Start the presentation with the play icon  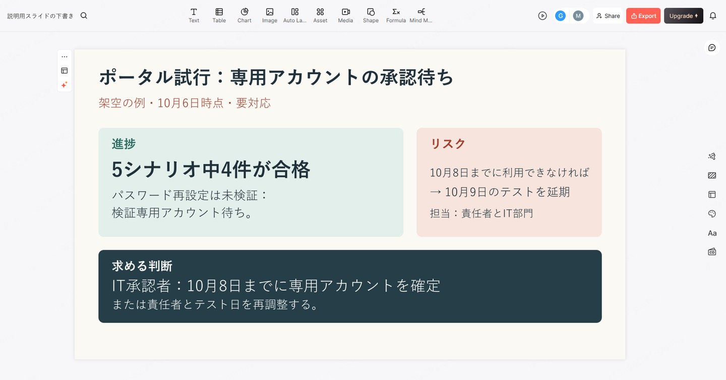pos(542,16)
